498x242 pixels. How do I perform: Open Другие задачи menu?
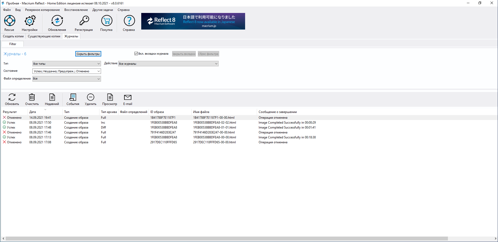[x=103, y=10]
